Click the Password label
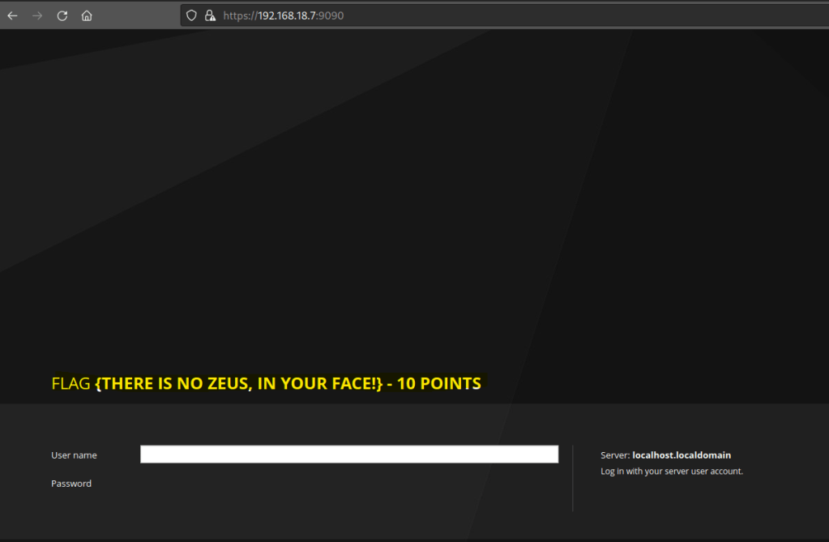 point(71,484)
